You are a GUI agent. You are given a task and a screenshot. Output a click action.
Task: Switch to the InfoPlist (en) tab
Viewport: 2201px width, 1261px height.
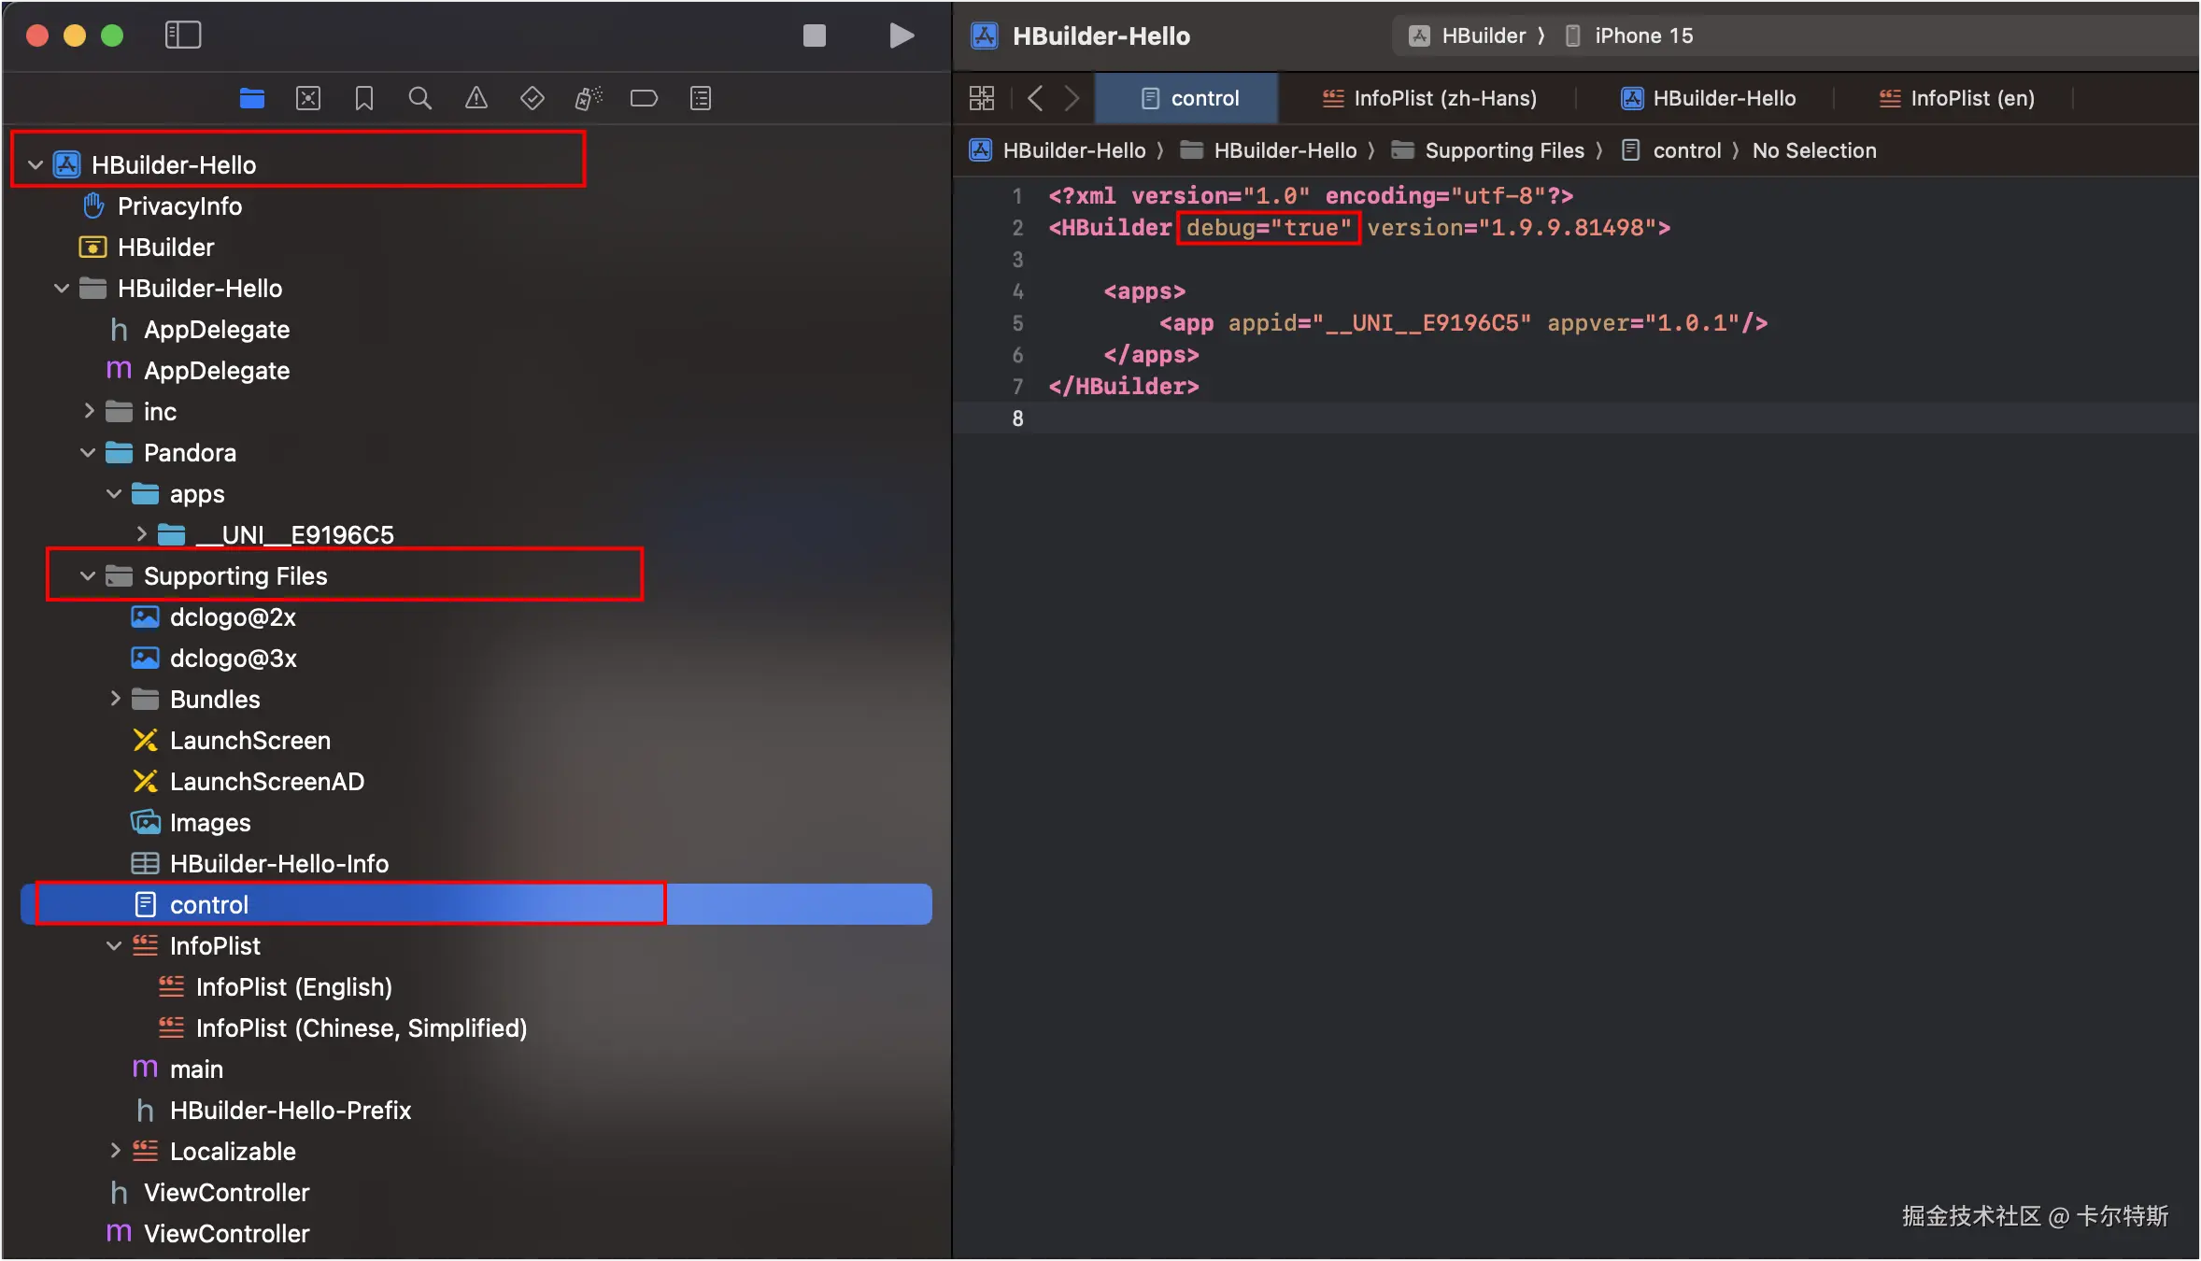pos(1957,98)
